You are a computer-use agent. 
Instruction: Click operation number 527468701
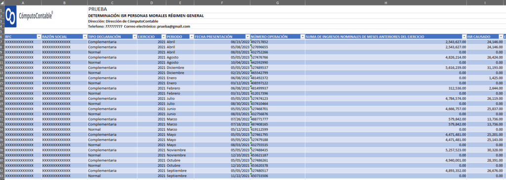(259, 109)
